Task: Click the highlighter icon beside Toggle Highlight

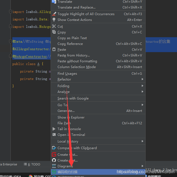Action: coord(54,14)
